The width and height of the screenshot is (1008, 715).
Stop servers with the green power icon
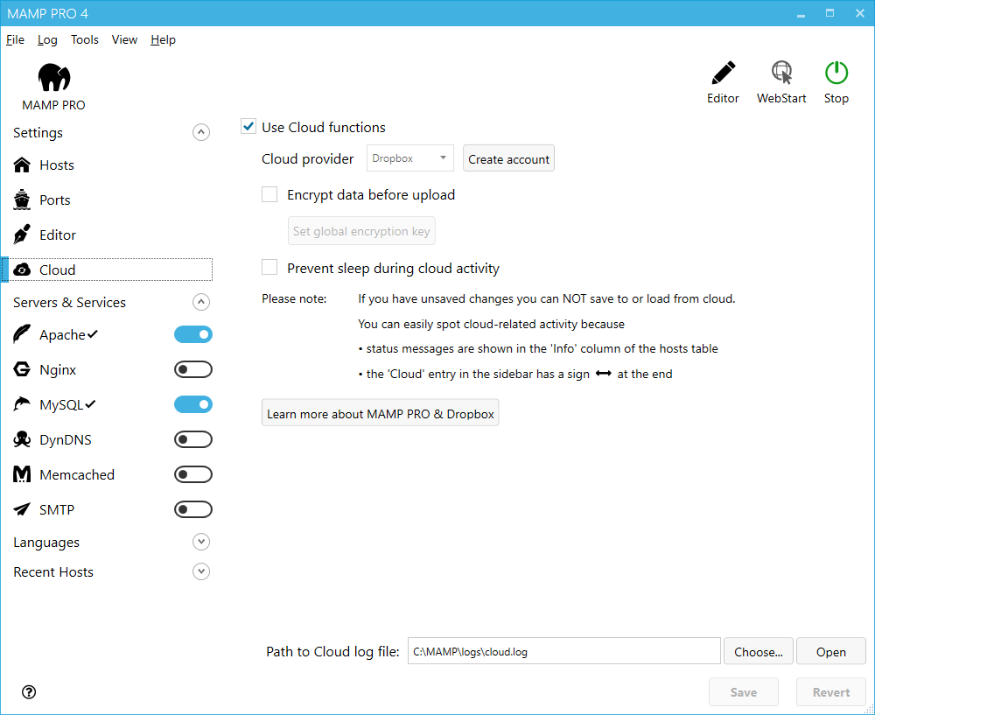point(836,73)
